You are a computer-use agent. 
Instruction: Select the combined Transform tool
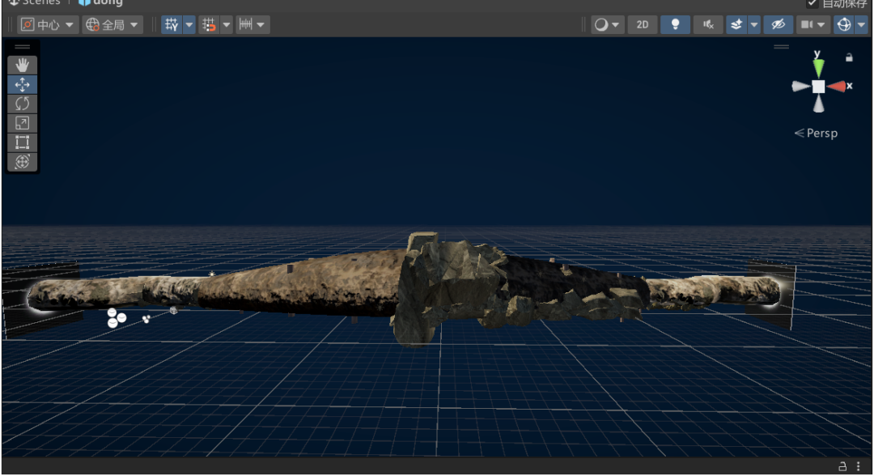click(23, 162)
